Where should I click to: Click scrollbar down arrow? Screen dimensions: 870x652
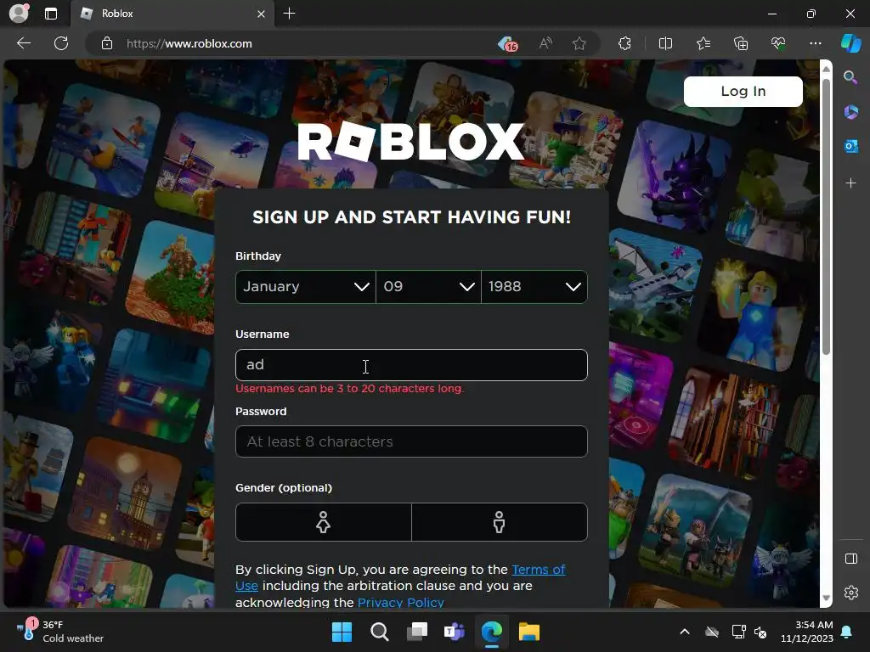(826, 598)
